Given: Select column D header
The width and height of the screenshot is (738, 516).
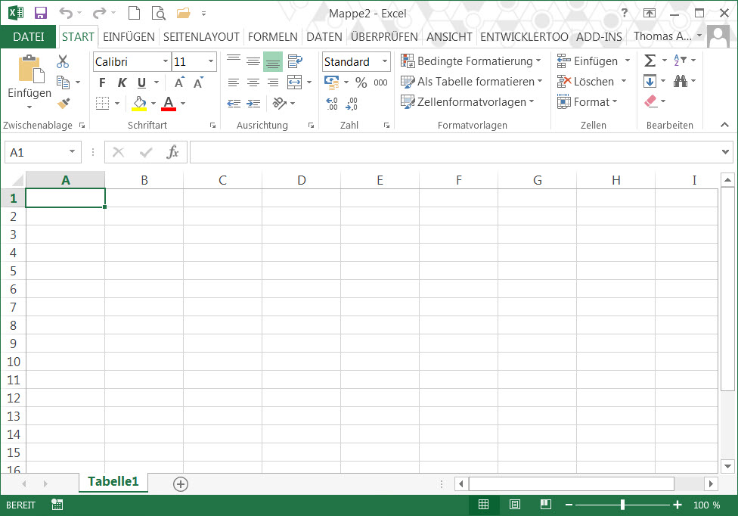Looking at the screenshot, I should click(301, 180).
